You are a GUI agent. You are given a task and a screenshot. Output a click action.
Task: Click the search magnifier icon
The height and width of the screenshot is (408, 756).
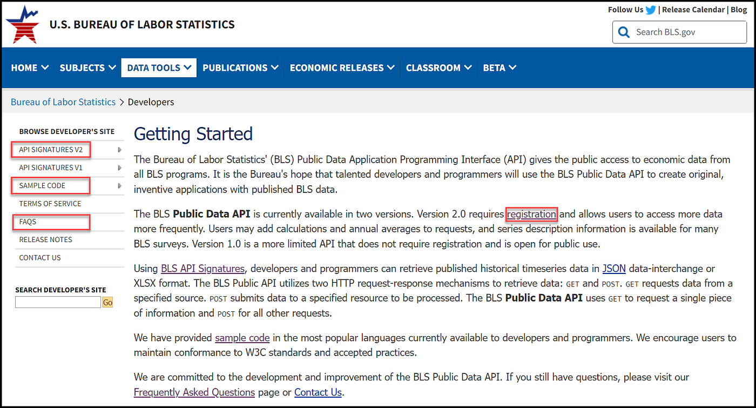click(x=624, y=32)
